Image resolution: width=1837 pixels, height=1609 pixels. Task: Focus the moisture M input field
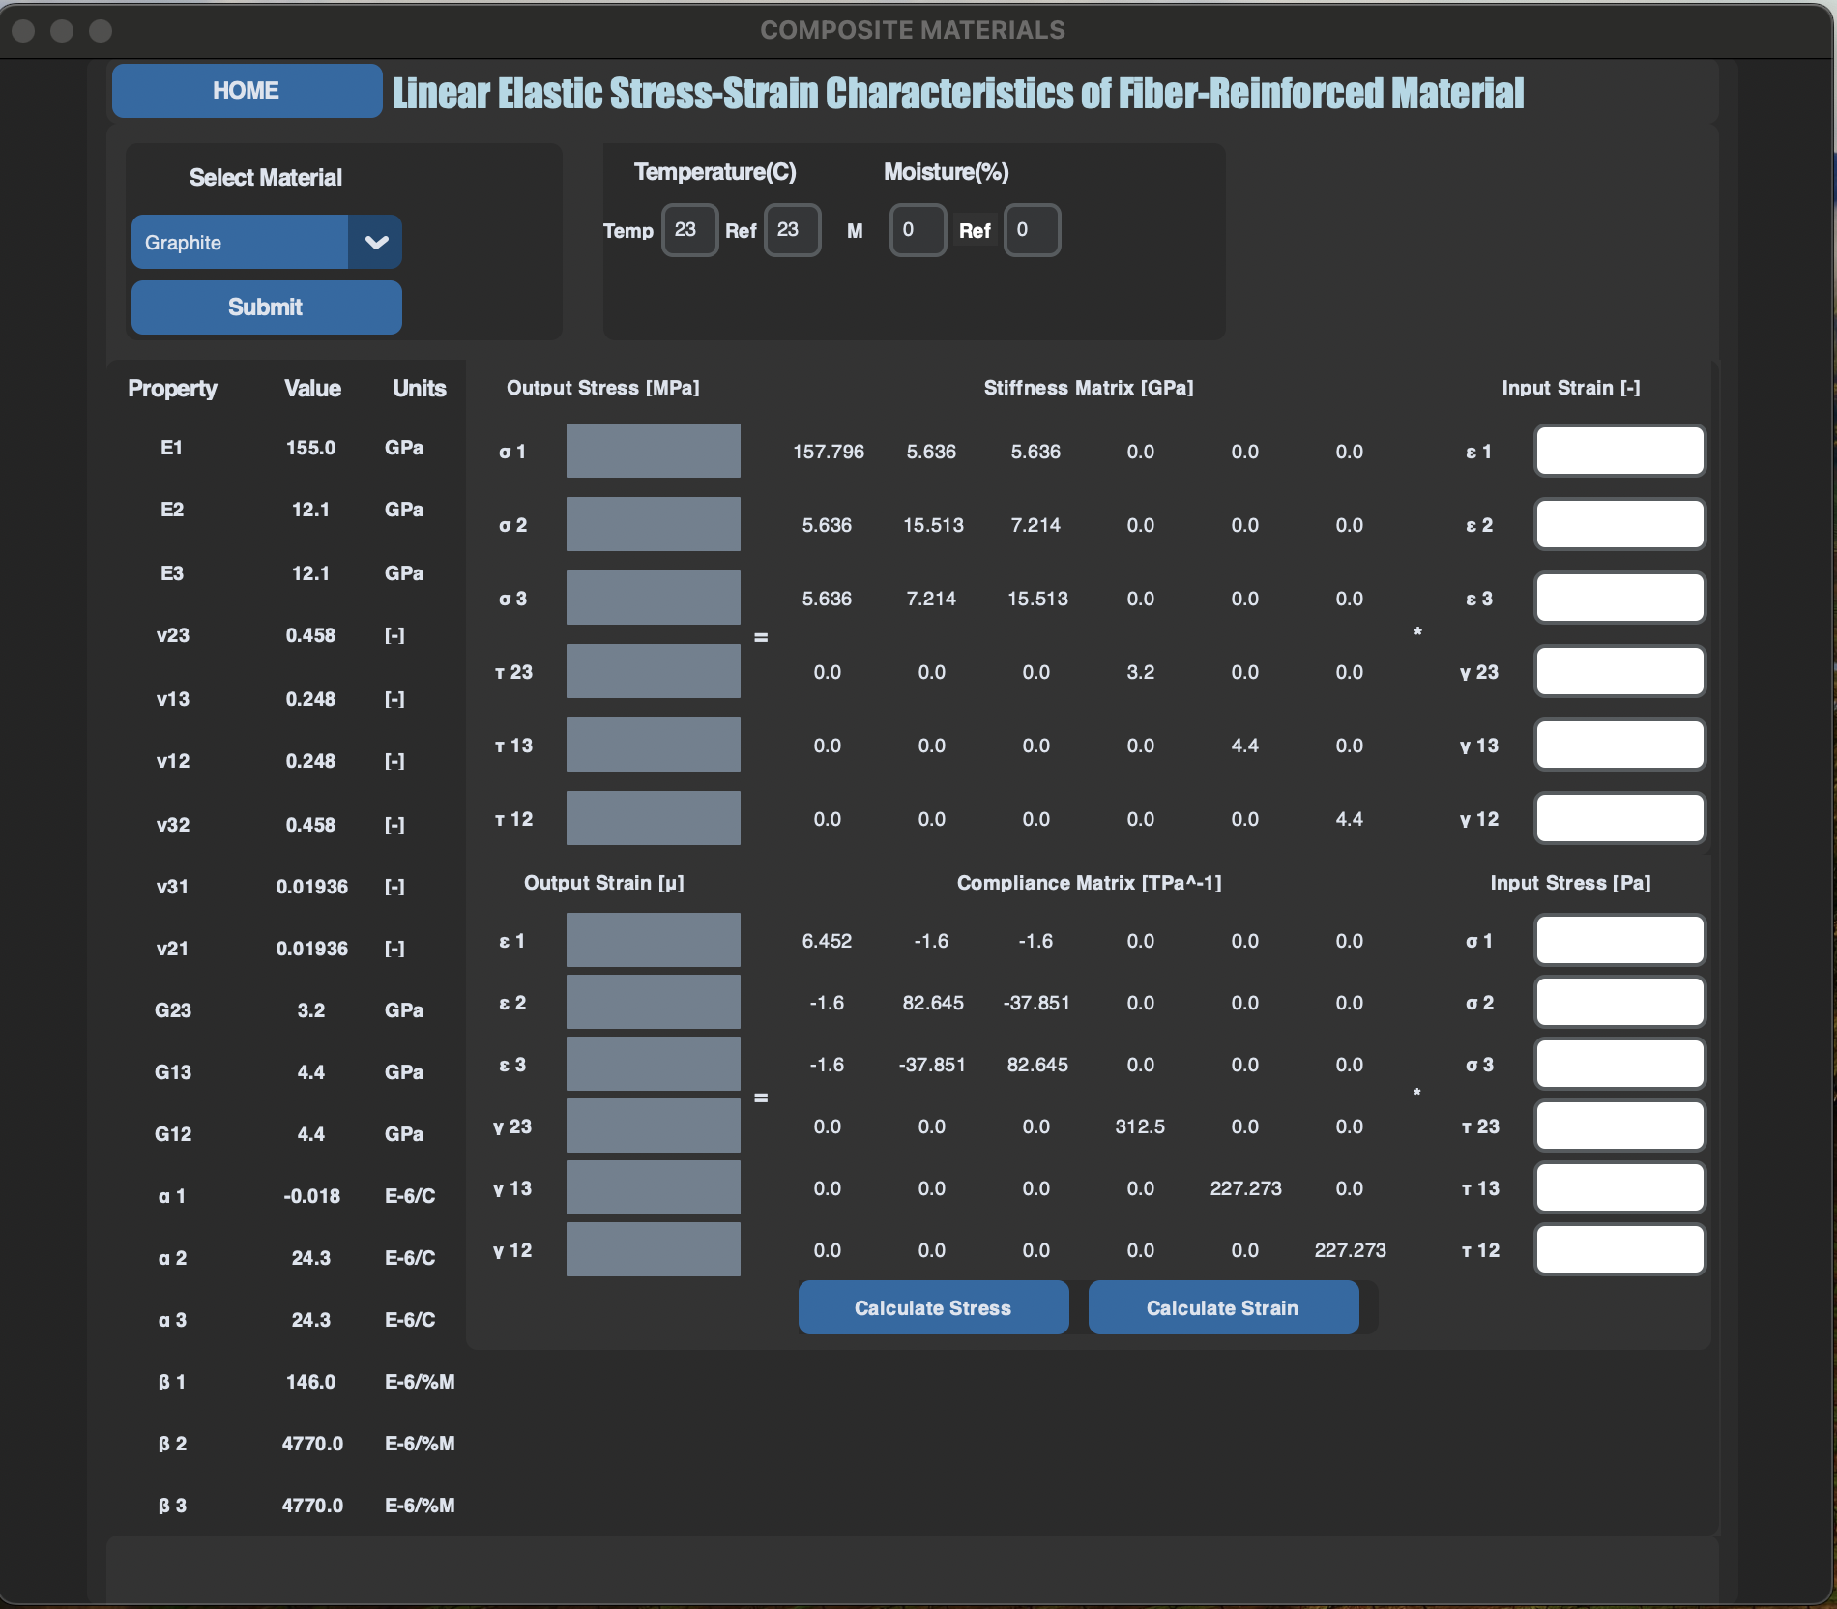918,230
